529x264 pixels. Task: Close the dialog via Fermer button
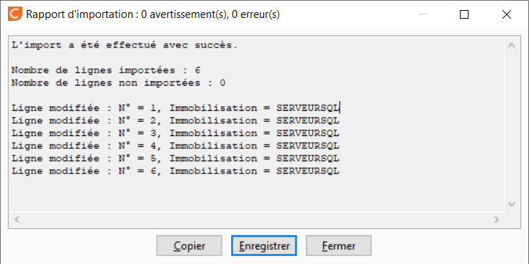(338, 245)
